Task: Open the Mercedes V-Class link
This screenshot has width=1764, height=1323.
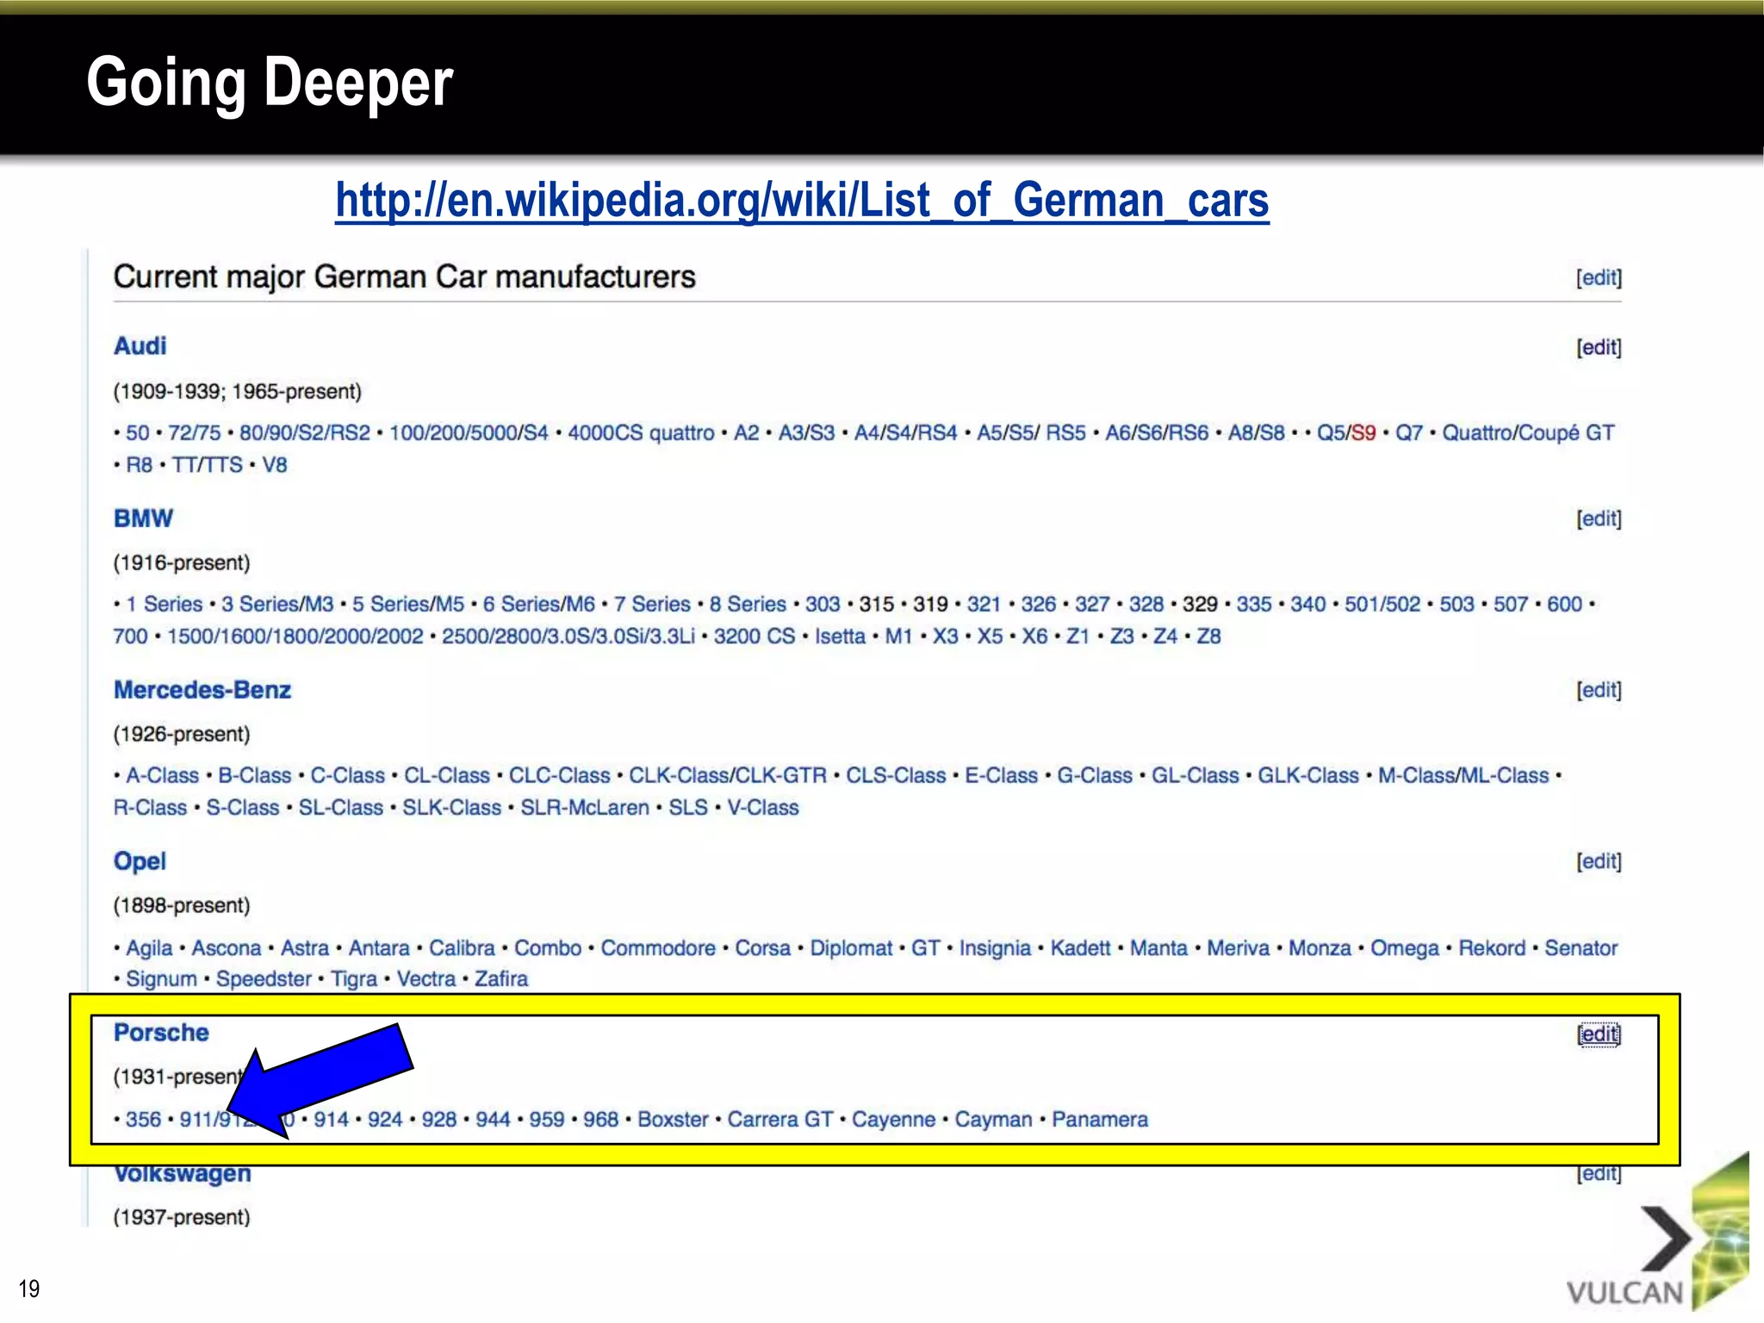Action: (x=763, y=808)
